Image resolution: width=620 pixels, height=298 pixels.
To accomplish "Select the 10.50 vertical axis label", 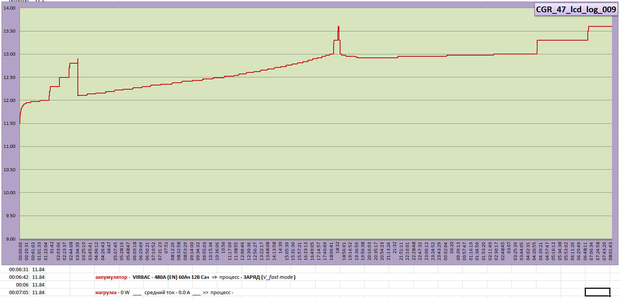I will coord(10,170).
